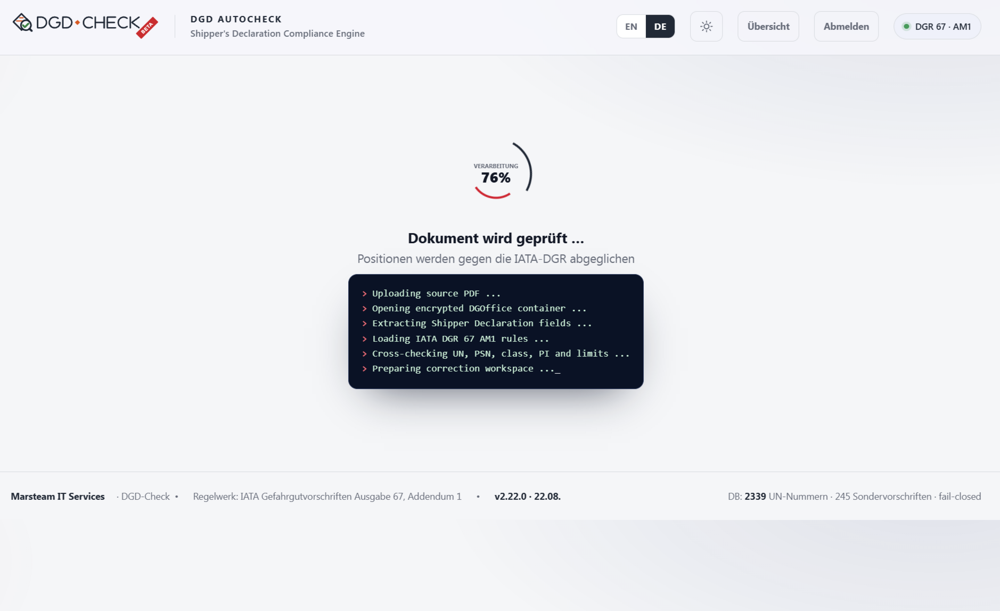Image resolution: width=1000 pixels, height=611 pixels.
Task: Click the "Regelwerk: IATA Gefahrgutvorschriften" footer text
Action: point(327,497)
